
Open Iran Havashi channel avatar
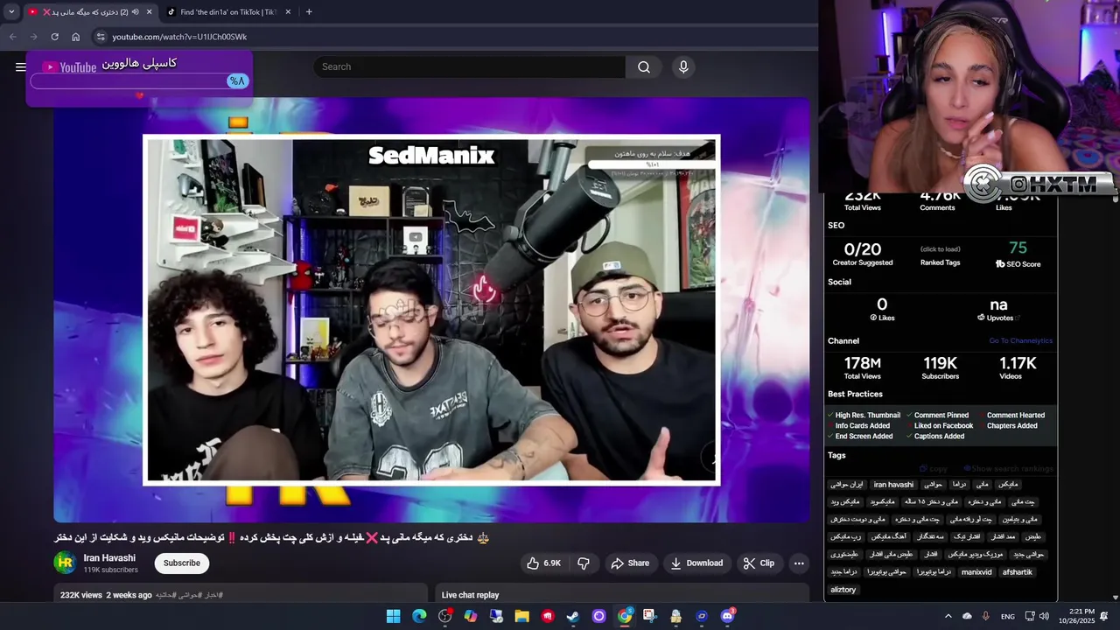(66, 563)
